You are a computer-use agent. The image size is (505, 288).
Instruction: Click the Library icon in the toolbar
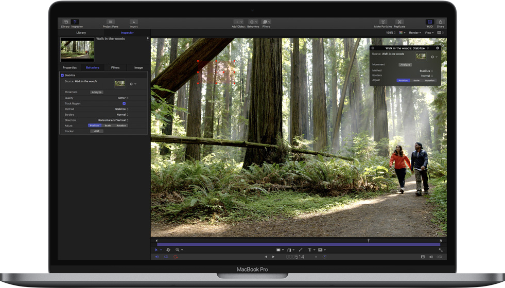click(65, 22)
